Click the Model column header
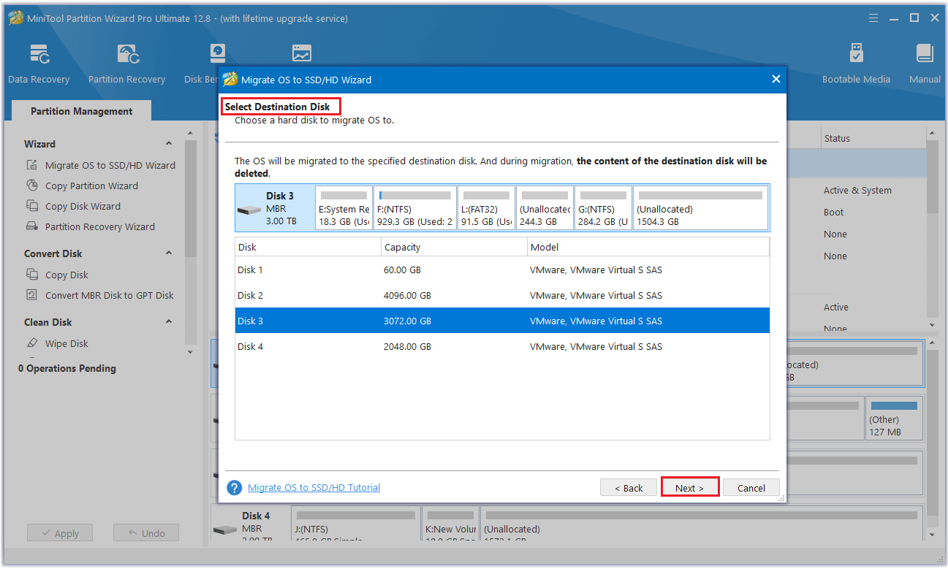This screenshot has width=948, height=569. tap(648, 247)
